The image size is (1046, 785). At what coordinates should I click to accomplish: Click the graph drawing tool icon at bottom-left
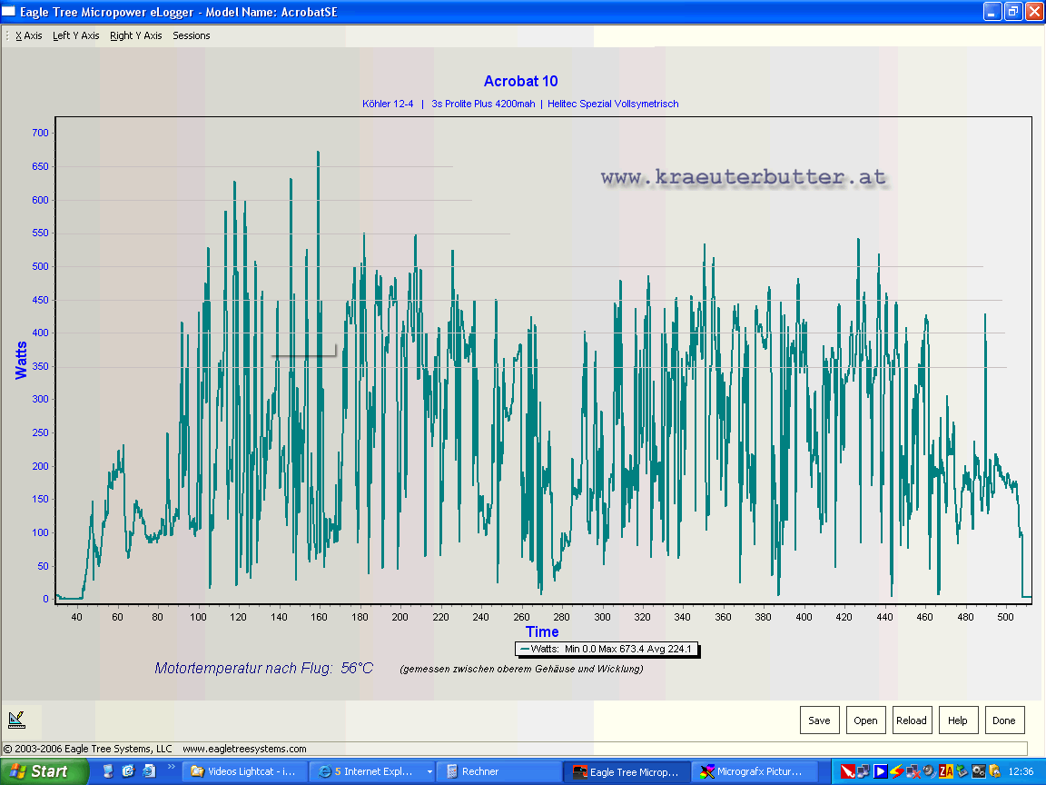click(x=15, y=720)
